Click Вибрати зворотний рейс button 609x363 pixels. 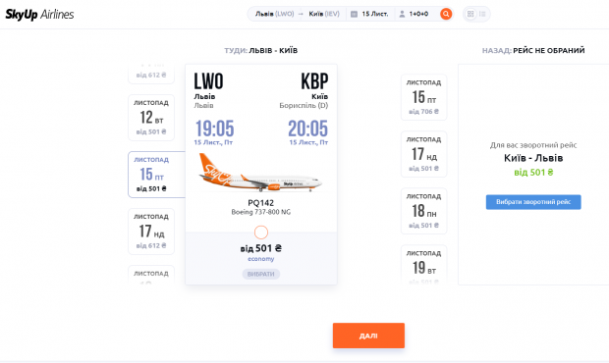[x=533, y=202]
